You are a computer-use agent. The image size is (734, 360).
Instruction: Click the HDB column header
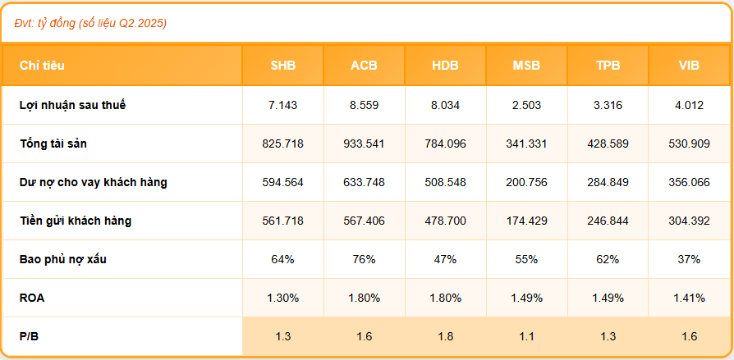445,66
